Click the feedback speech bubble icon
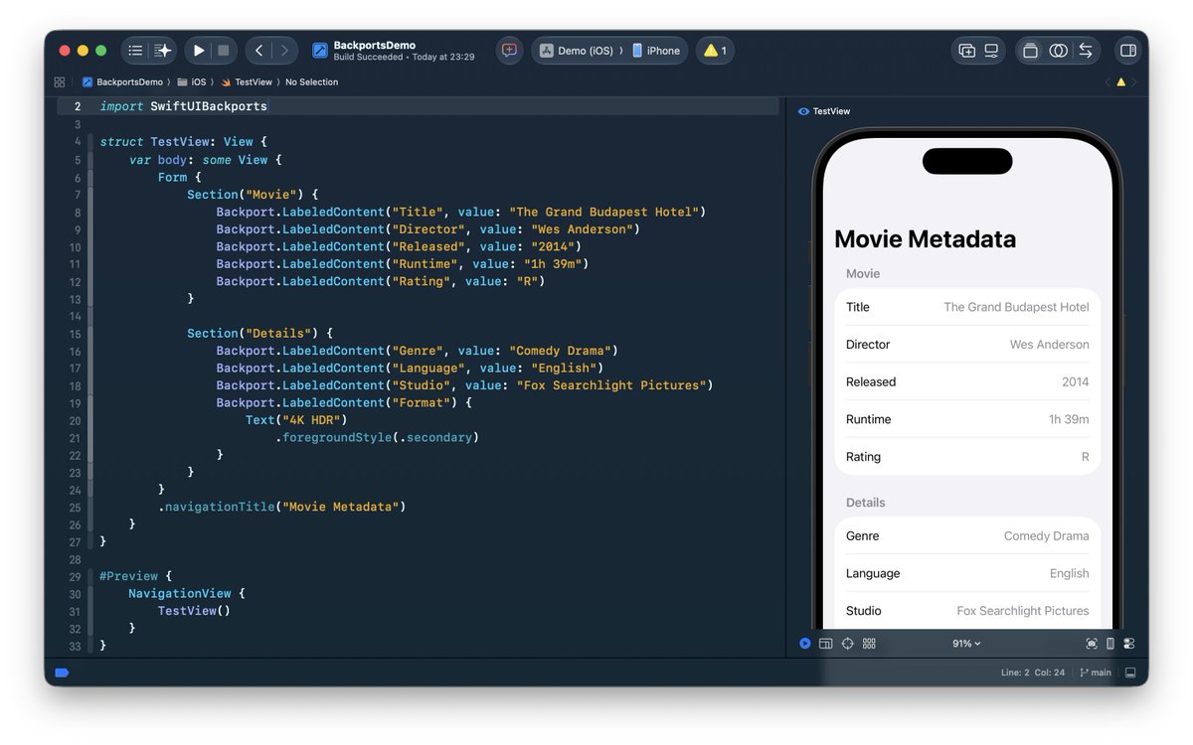 pos(509,51)
